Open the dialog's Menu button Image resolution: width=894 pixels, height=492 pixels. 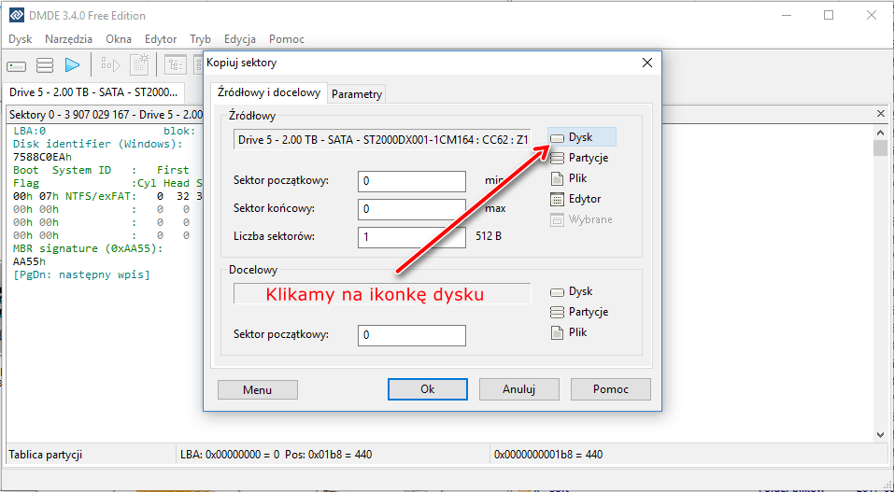pyautogui.click(x=257, y=389)
